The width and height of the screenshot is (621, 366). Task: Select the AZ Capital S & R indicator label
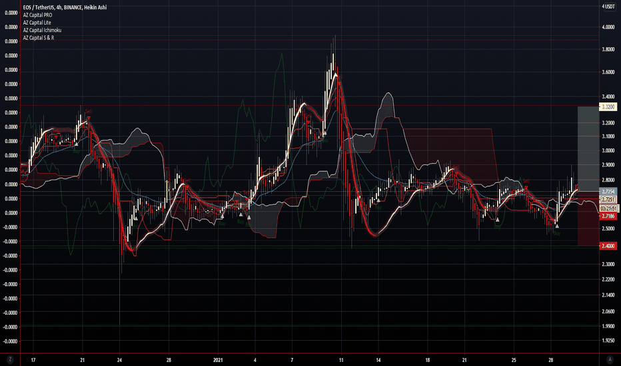point(39,37)
